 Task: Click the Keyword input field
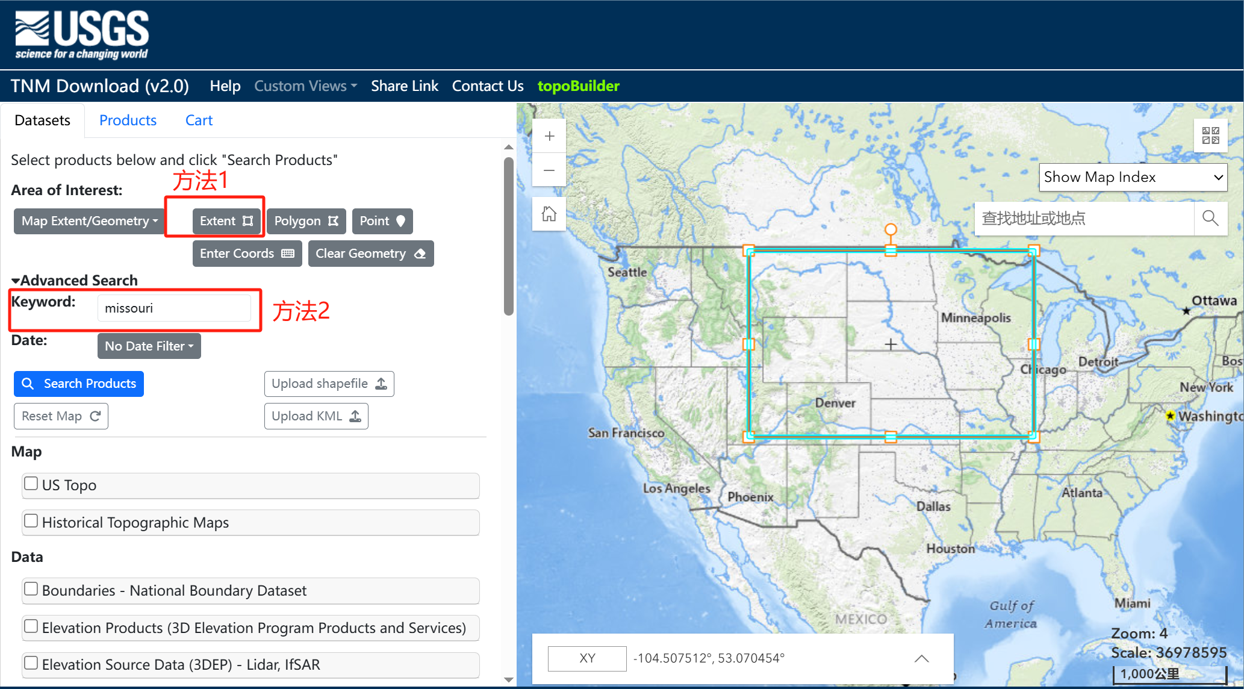tap(174, 308)
